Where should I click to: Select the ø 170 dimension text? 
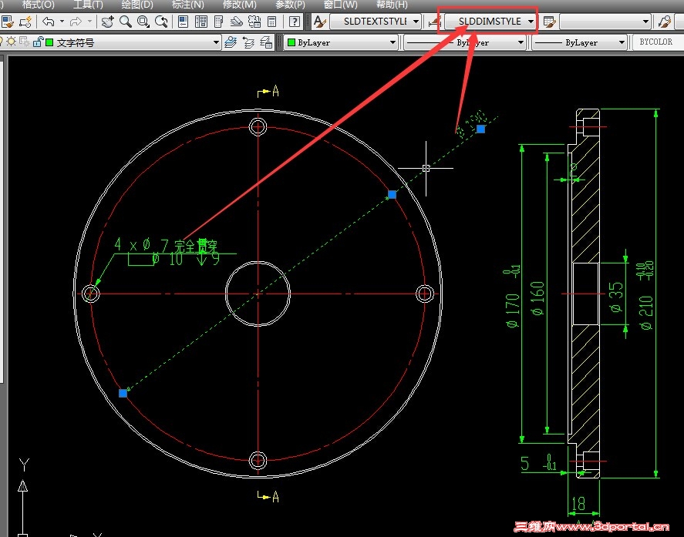pos(513,310)
